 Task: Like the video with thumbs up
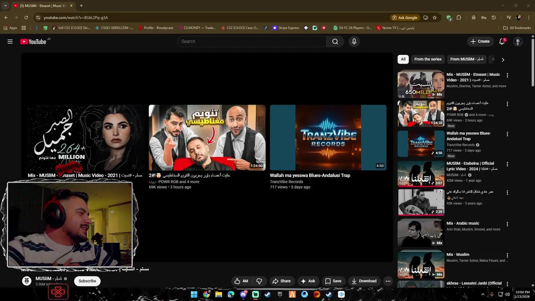241,281
